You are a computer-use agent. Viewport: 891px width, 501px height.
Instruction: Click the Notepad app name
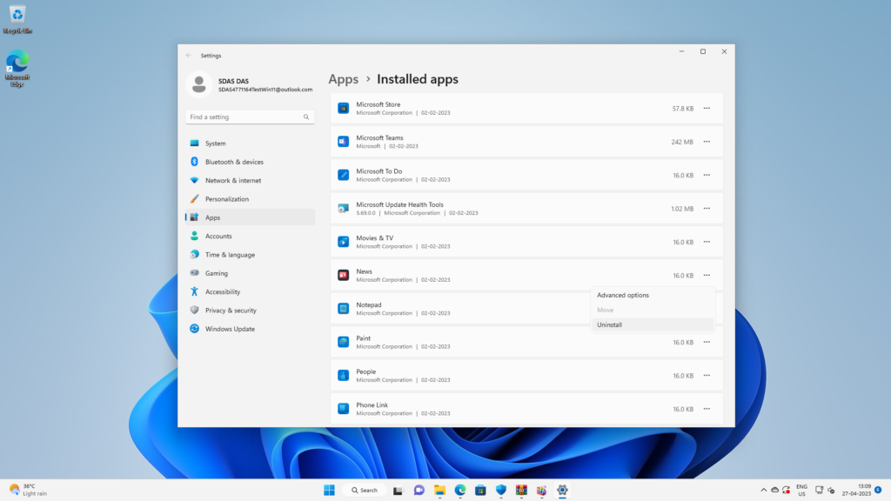coord(369,305)
